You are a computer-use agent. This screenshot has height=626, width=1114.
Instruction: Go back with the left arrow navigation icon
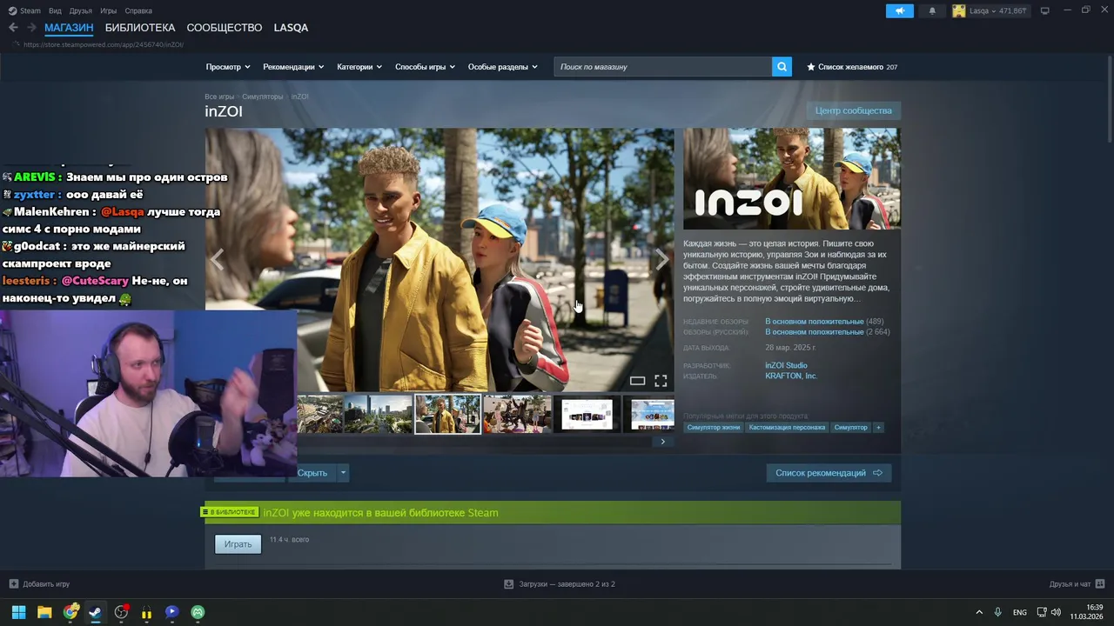13,28
